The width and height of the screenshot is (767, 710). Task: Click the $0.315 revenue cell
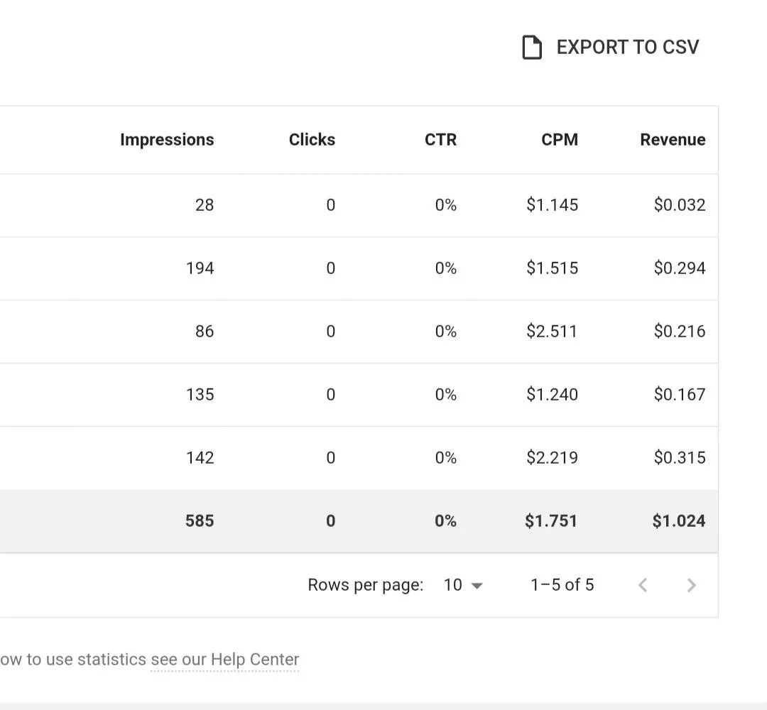(680, 458)
